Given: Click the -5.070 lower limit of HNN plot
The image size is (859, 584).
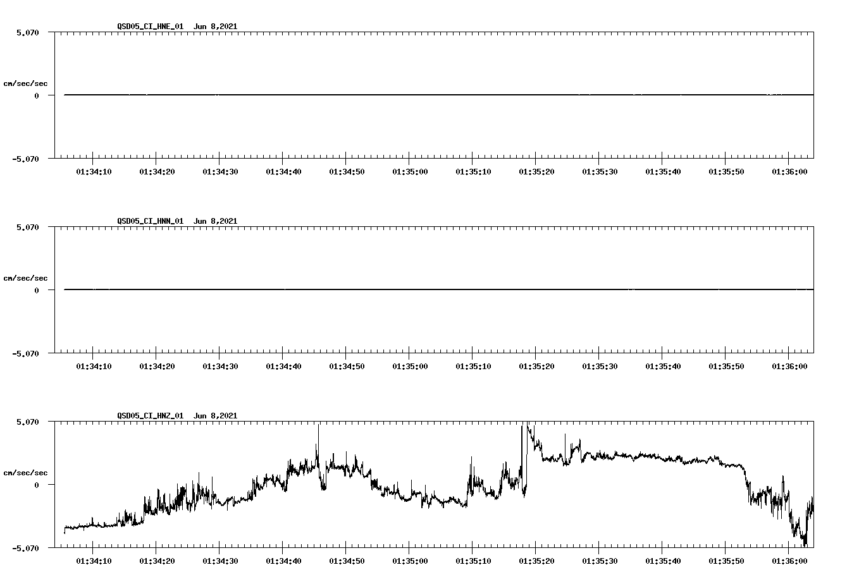Looking at the screenshot, I should click(x=25, y=353).
